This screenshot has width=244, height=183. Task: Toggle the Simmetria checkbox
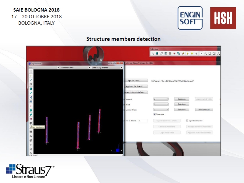155,114
